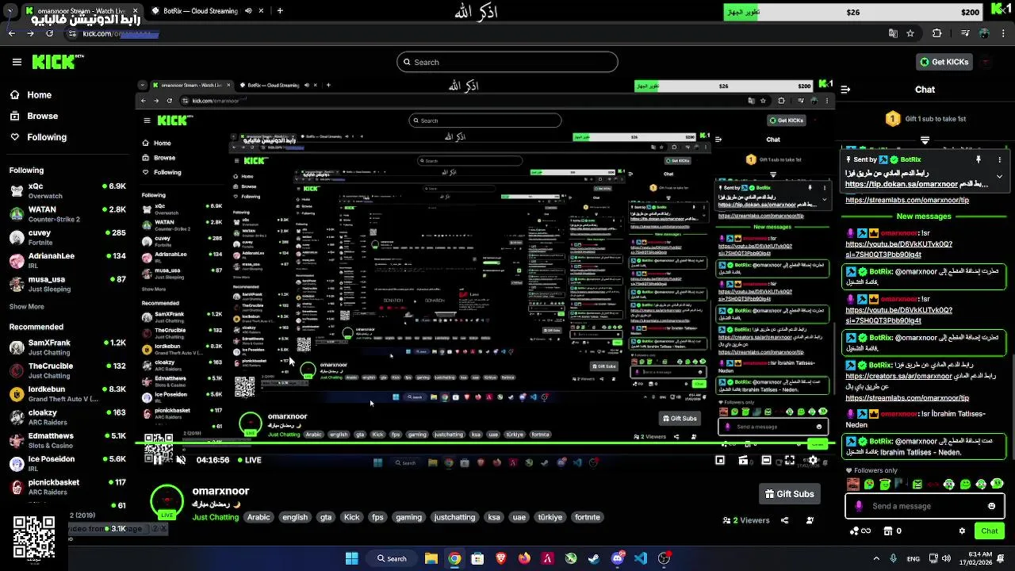Viewport: 1015px width, 571px height.
Task: Click the Kick search field
Action: coord(507,62)
